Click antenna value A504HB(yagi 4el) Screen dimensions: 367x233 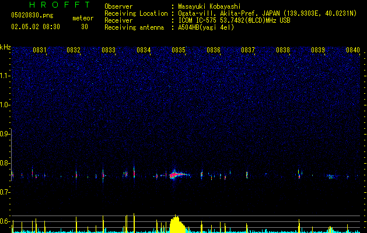(206, 27)
